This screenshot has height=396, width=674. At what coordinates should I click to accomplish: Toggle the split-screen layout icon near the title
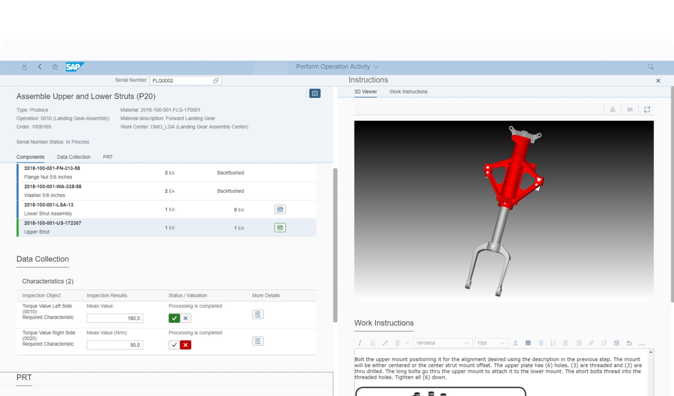coord(315,93)
